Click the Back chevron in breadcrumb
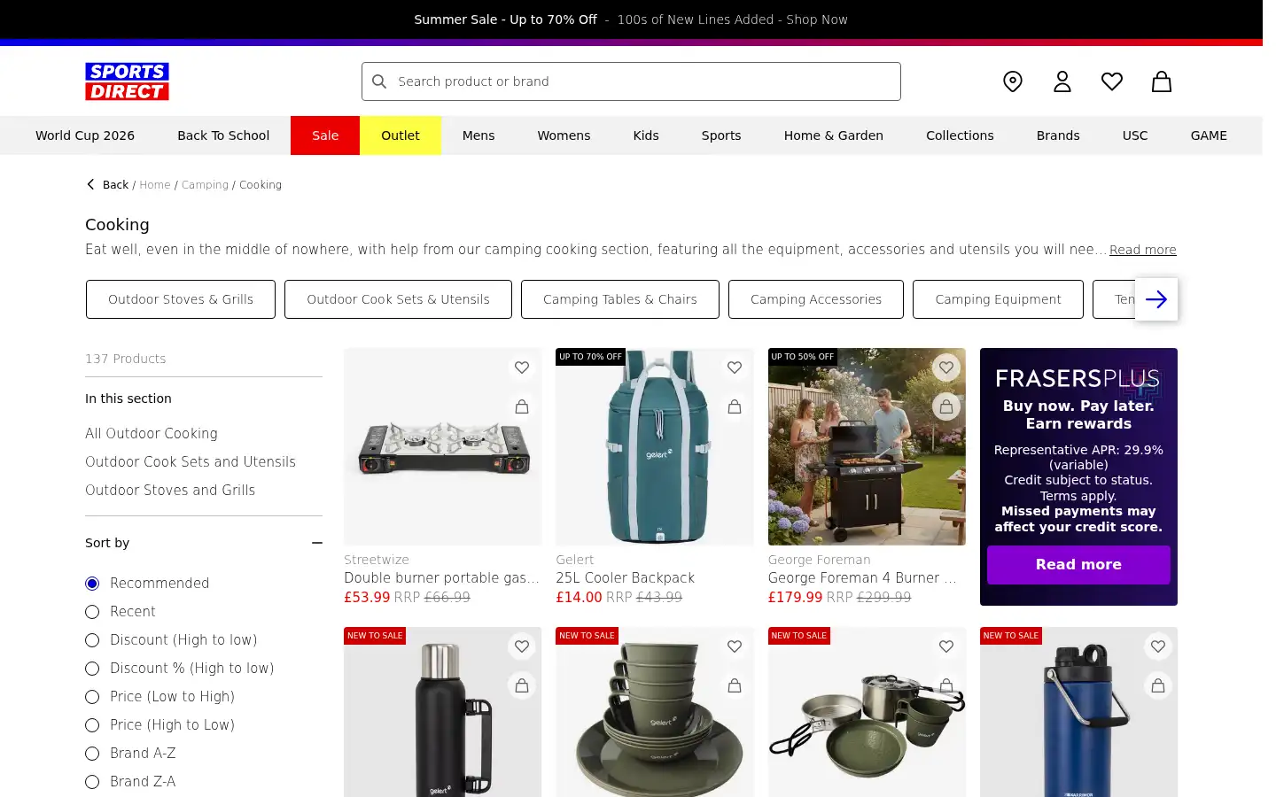This screenshot has width=1276, height=797. pos(90,184)
